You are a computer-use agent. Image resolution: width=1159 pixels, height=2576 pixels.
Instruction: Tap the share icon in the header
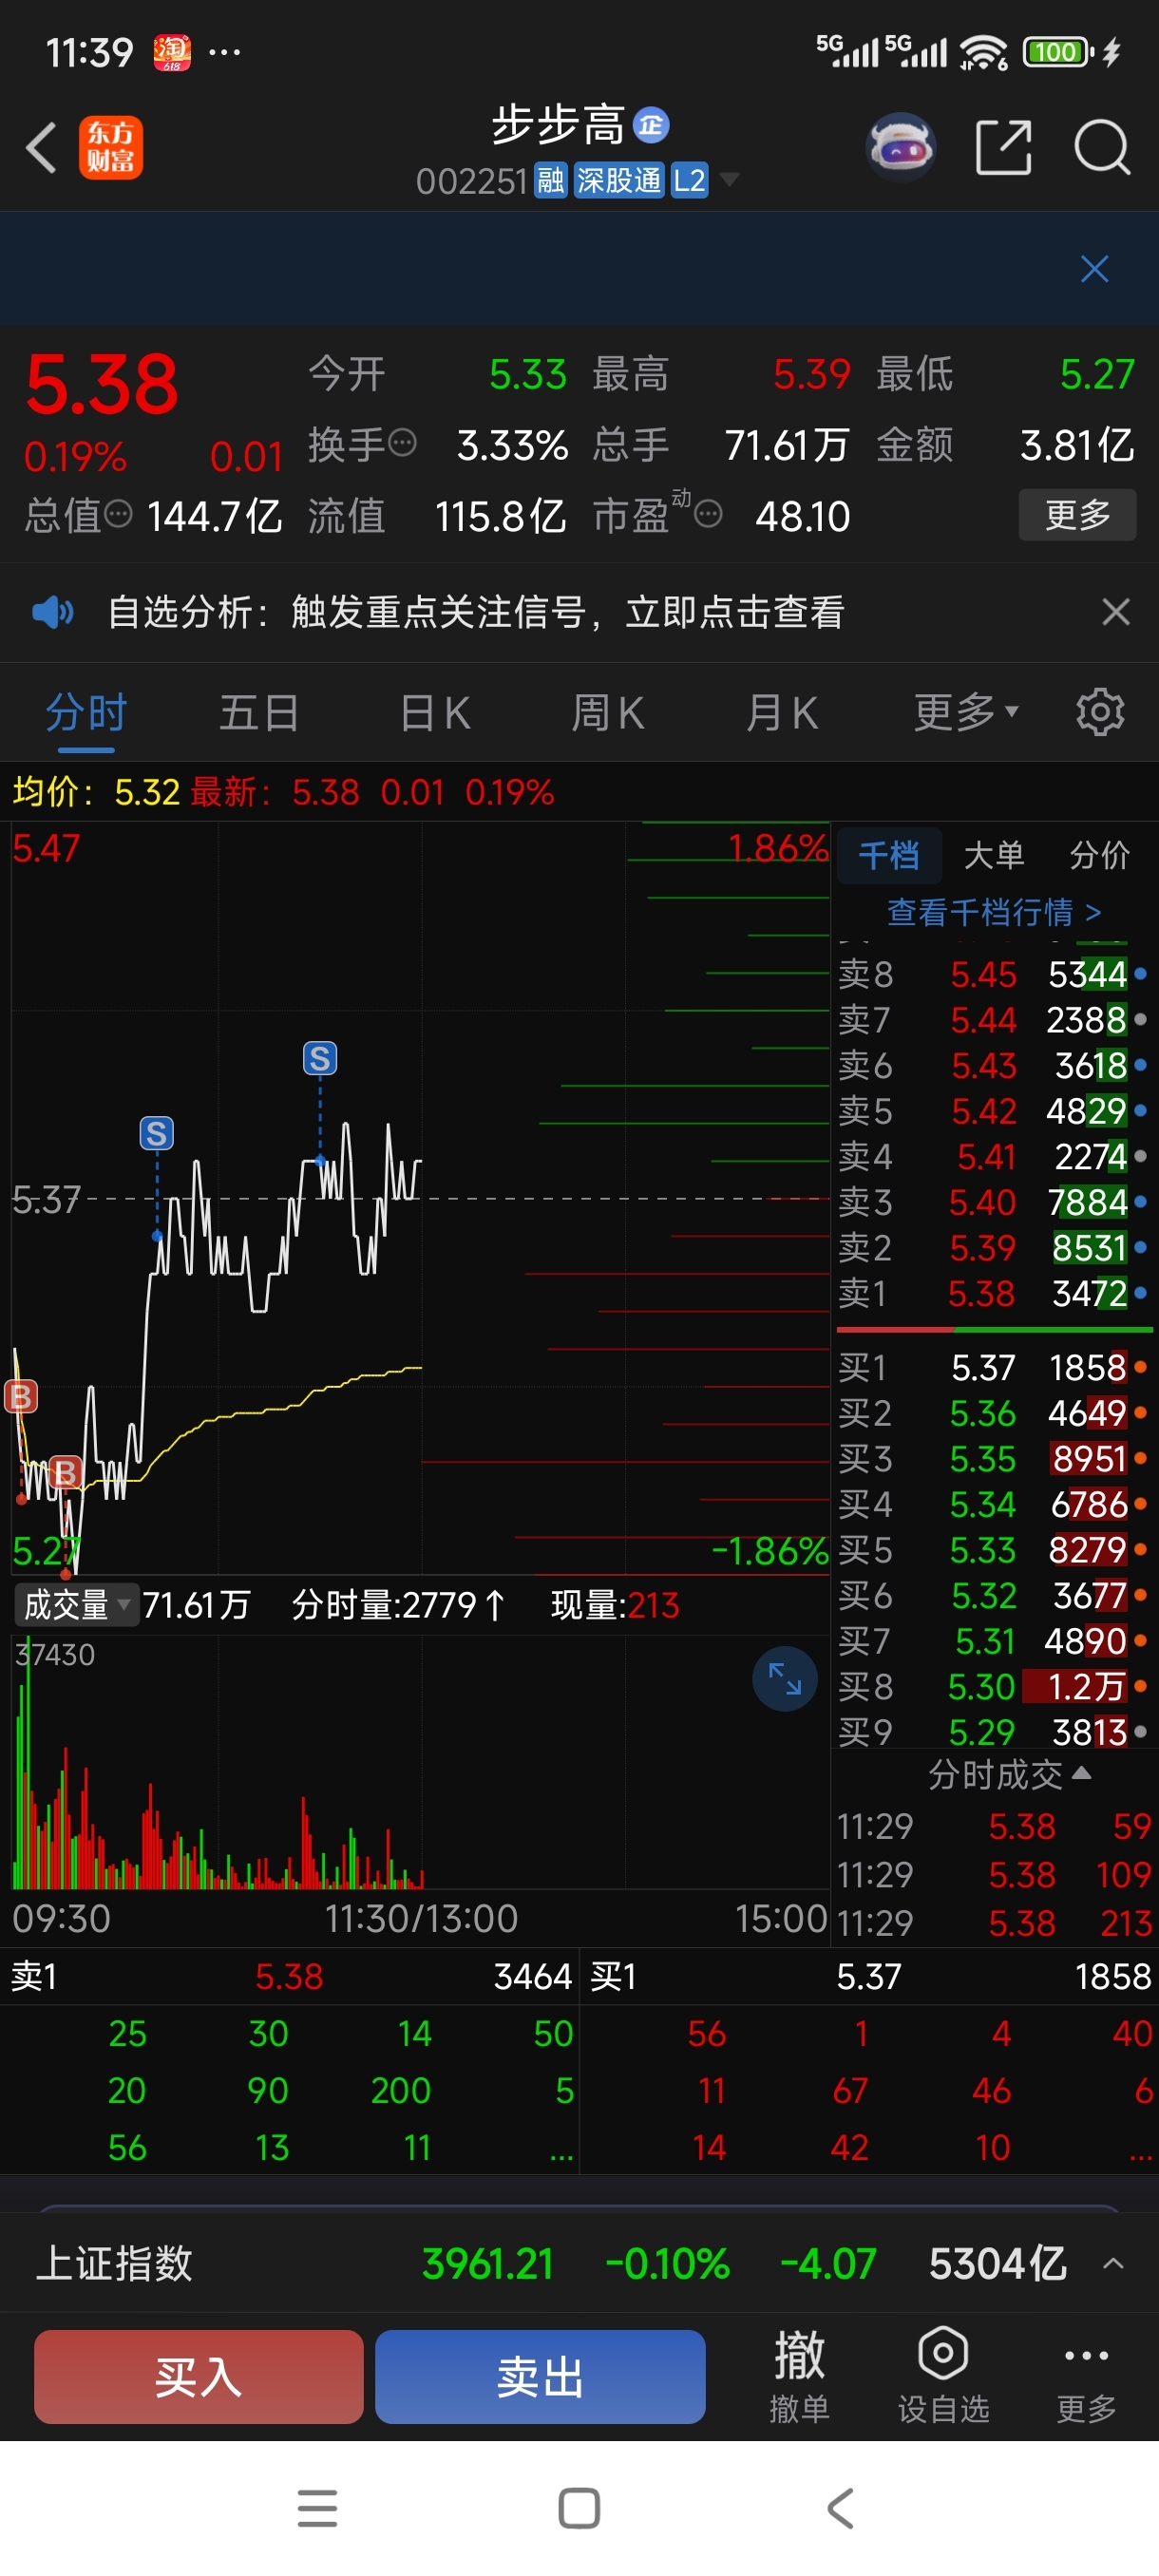click(x=1003, y=148)
